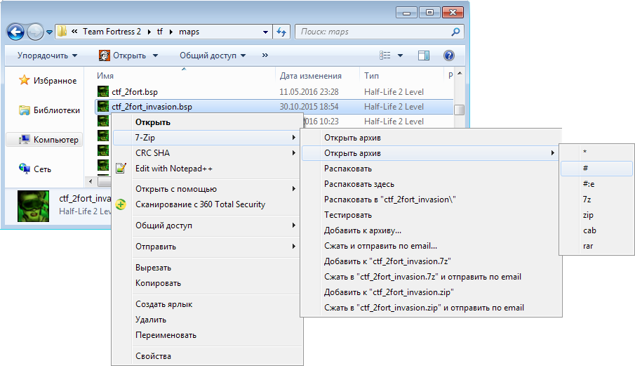Image resolution: width=635 pixels, height=366 pixels.
Task: Open Общий доступ toolbar dropdown
Action: click(x=213, y=55)
